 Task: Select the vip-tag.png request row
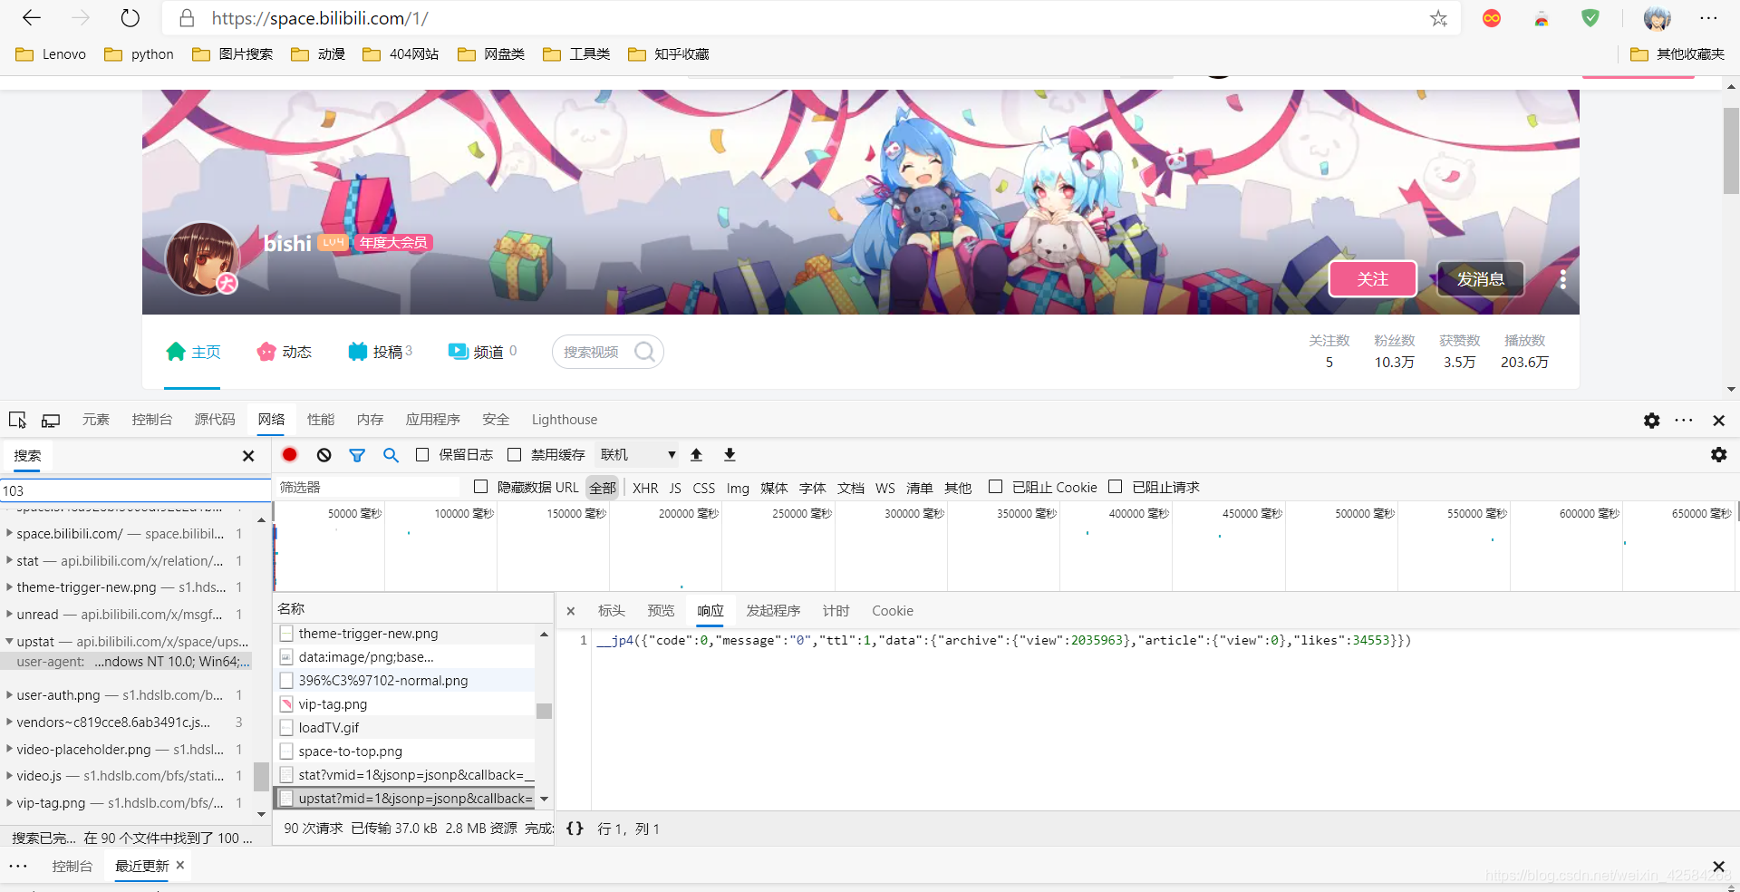[405, 704]
